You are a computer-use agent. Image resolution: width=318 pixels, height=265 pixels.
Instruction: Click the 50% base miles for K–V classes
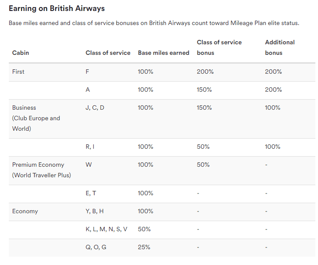144,229
